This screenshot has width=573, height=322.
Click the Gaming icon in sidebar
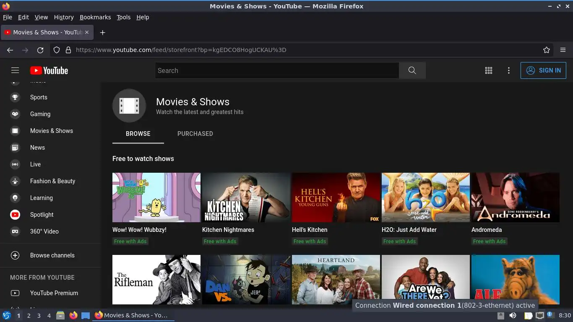(15, 114)
